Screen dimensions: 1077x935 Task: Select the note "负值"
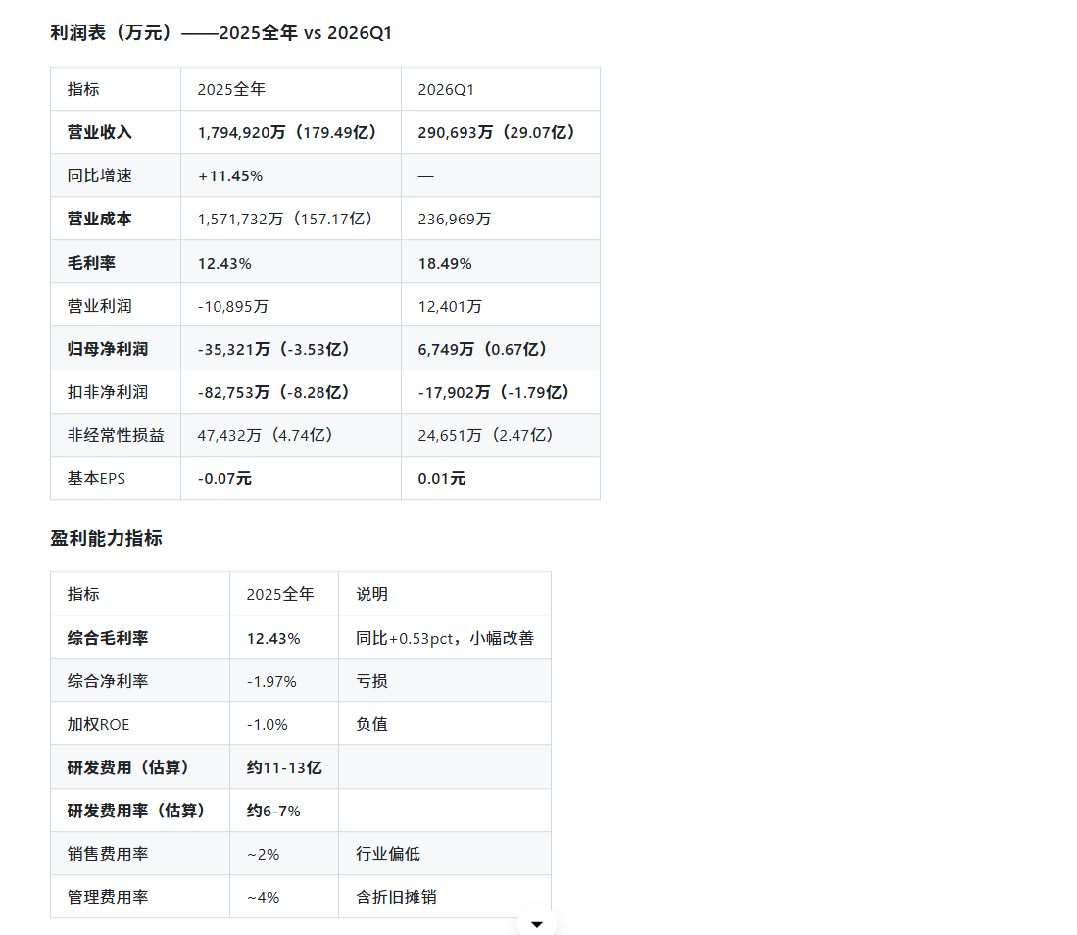(371, 725)
